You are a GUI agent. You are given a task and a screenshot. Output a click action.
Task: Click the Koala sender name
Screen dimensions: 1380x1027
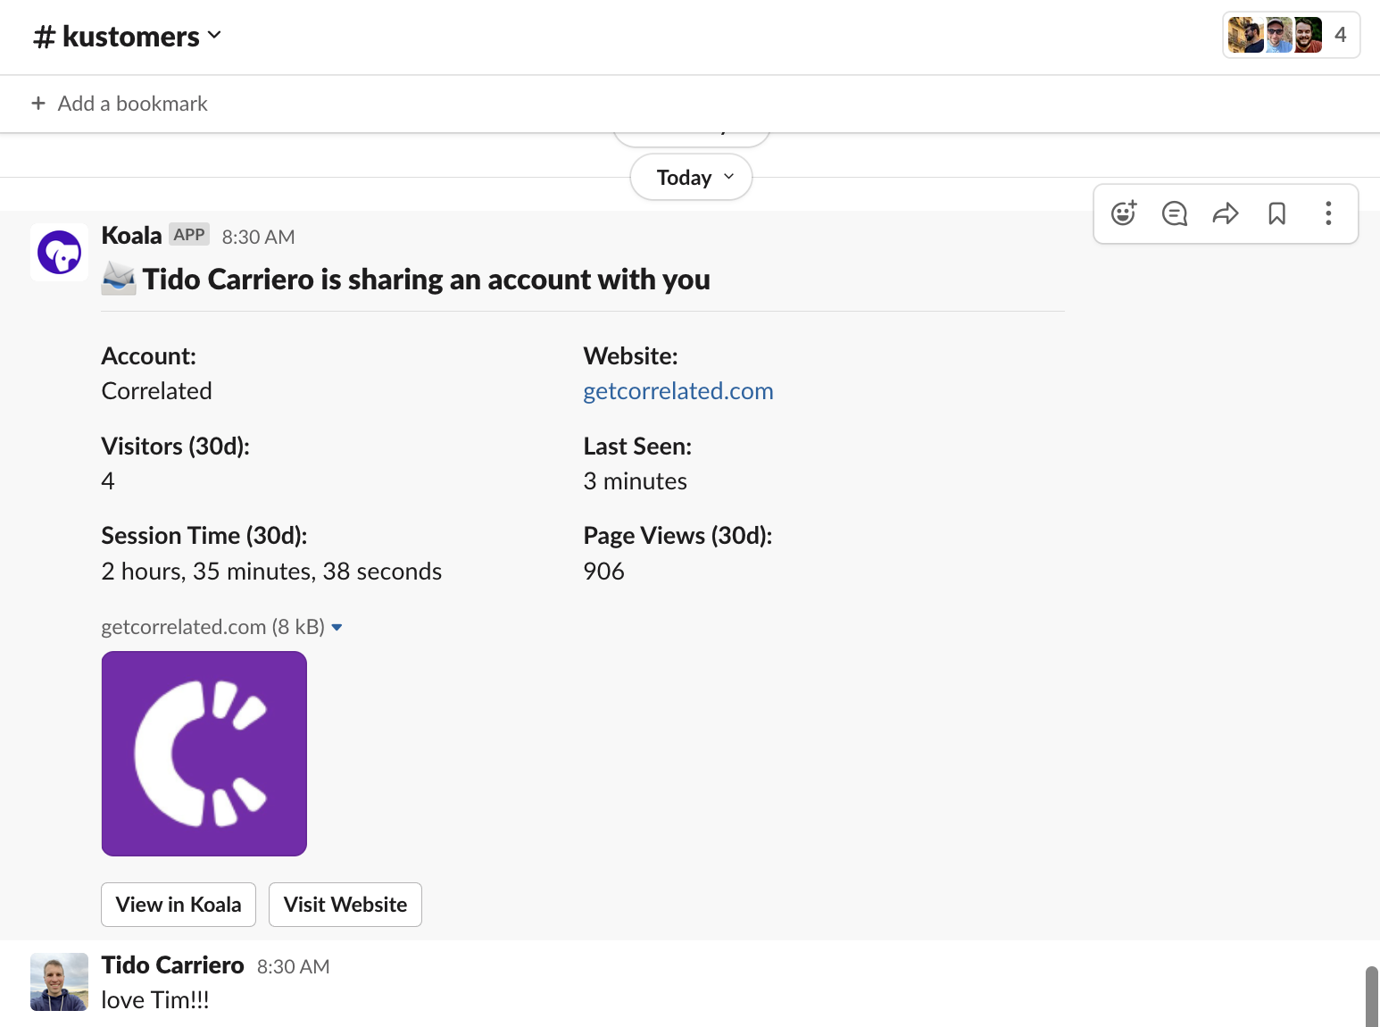(131, 236)
